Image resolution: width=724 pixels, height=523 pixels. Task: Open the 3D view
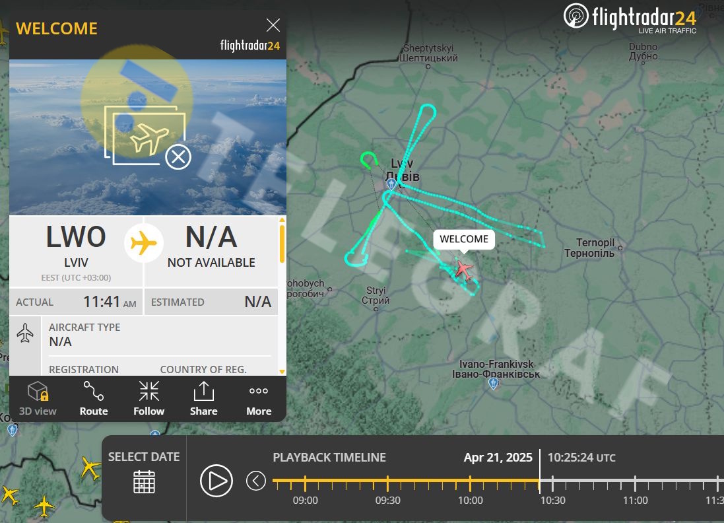[x=38, y=398]
